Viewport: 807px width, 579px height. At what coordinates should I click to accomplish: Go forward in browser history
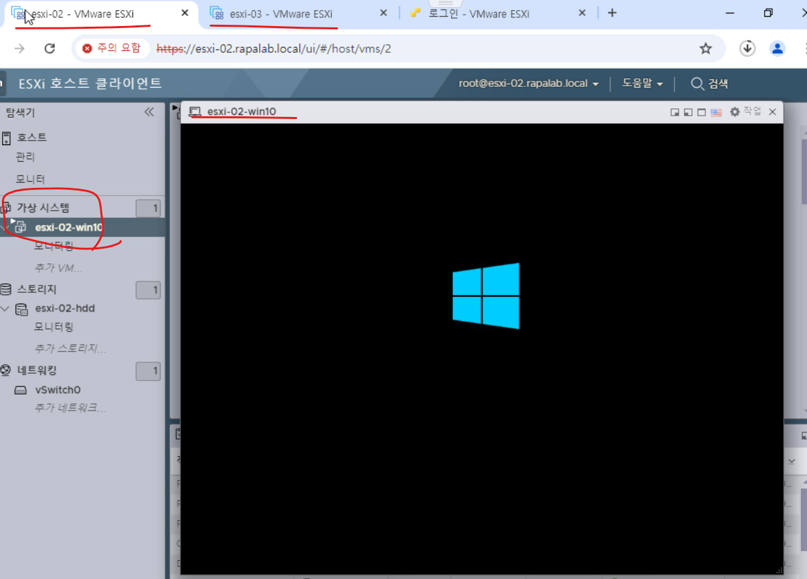[19, 48]
